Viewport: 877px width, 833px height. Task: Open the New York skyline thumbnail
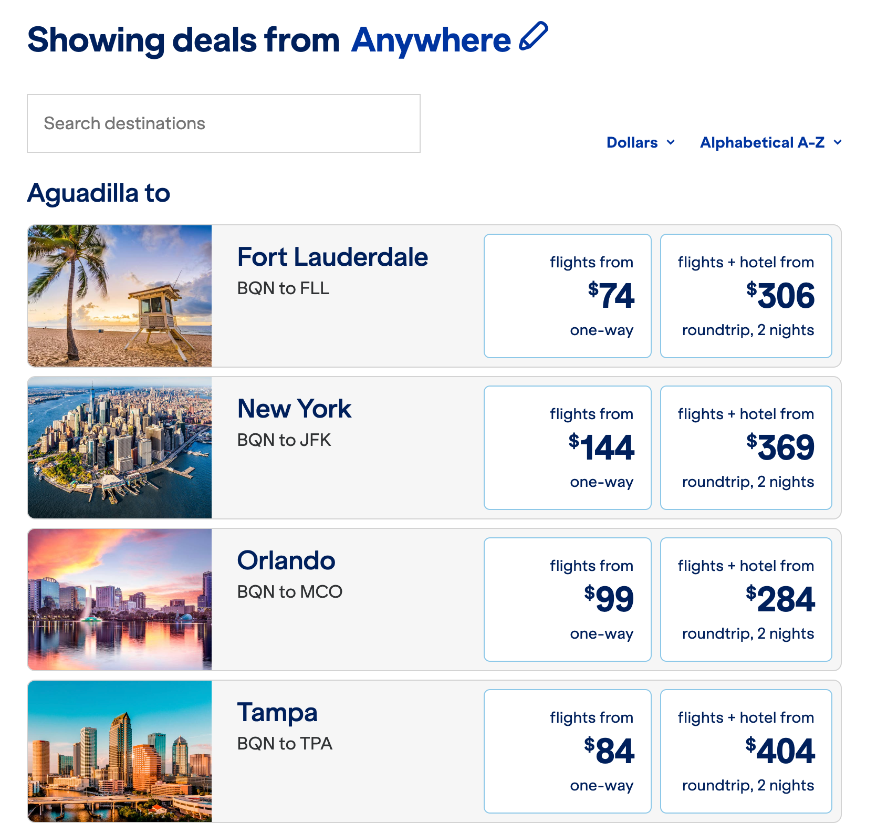[120, 447]
